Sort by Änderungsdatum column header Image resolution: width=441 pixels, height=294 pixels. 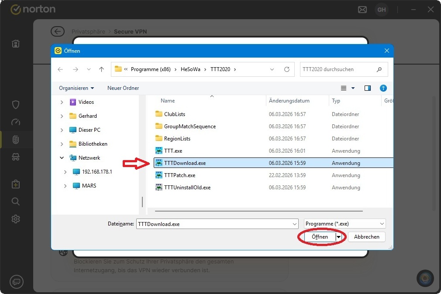[289, 101]
